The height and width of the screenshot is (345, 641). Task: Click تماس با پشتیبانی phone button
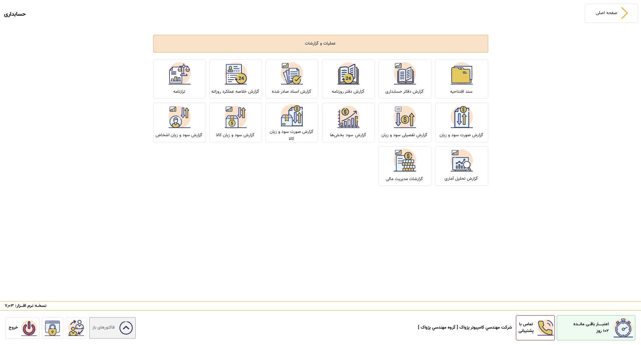535,328
